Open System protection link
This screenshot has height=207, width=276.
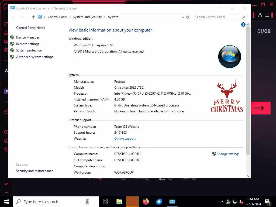coord(29,50)
